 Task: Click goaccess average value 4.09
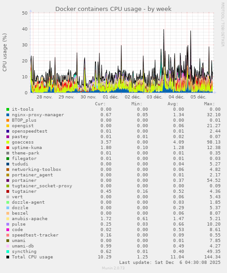tap(179, 142)
